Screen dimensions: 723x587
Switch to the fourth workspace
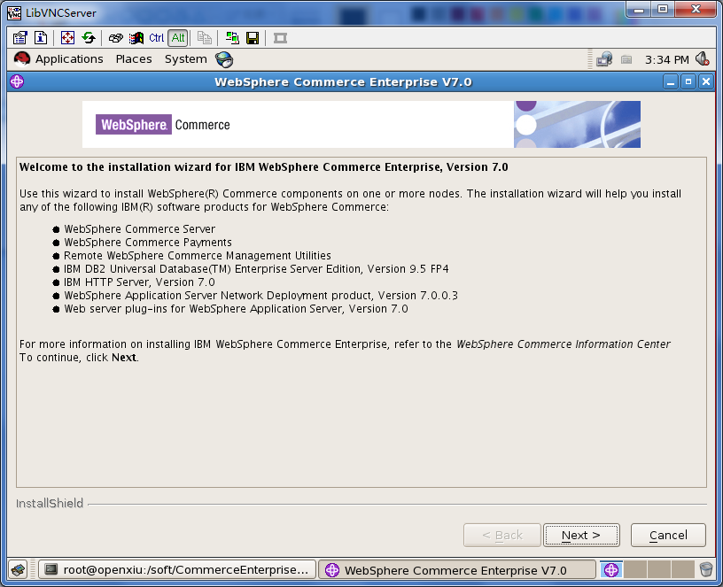(683, 570)
